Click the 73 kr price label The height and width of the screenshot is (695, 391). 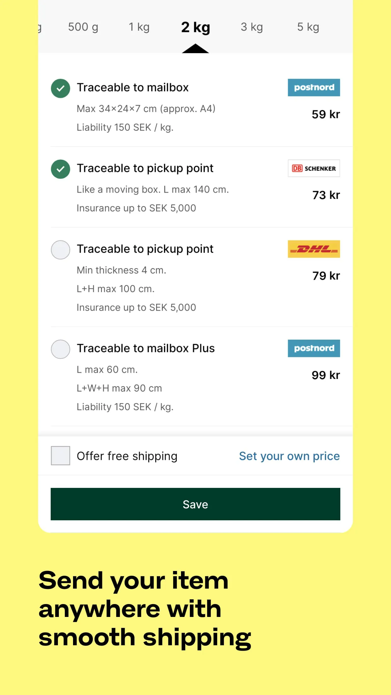(325, 195)
